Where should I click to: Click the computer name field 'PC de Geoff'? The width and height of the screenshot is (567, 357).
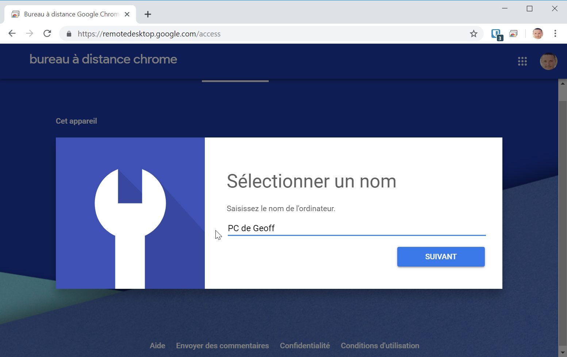(357, 228)
